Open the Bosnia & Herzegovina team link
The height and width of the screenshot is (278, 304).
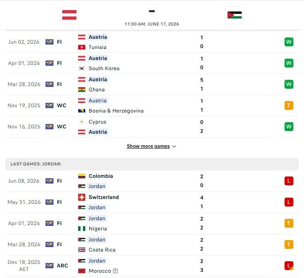pos(116,111)
